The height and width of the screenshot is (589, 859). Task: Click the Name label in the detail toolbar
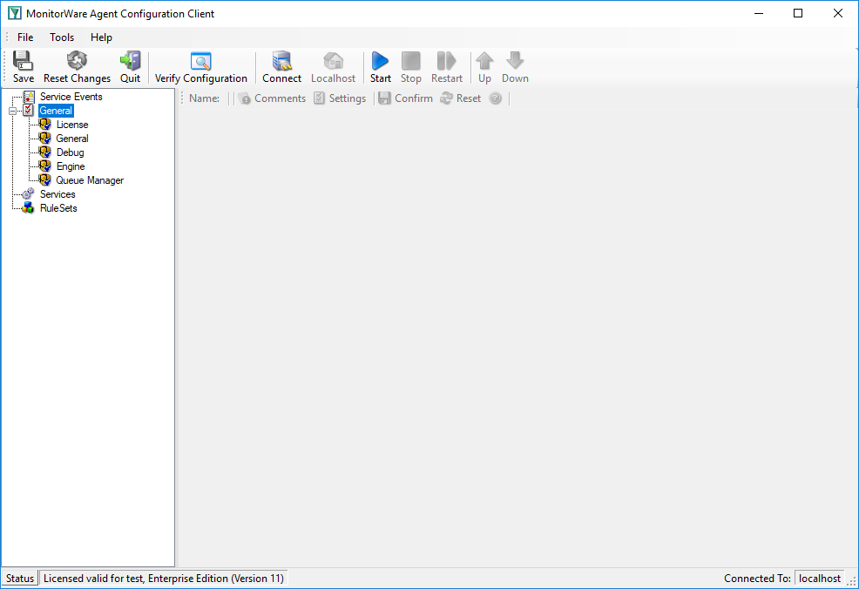pyautogui.click(x=205, y=98)
